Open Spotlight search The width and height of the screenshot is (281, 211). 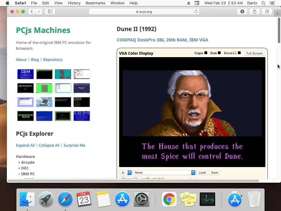pos(263,3)
